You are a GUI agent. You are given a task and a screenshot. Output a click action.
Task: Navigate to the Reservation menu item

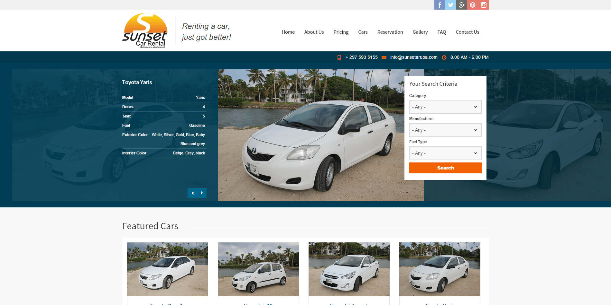[390, 32]
